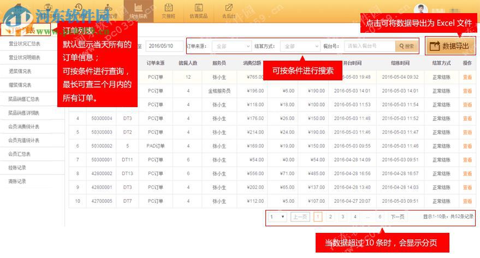Click the user avatar at top right
The height and width of the screenshot is (258, 480).
click(420, 9)
